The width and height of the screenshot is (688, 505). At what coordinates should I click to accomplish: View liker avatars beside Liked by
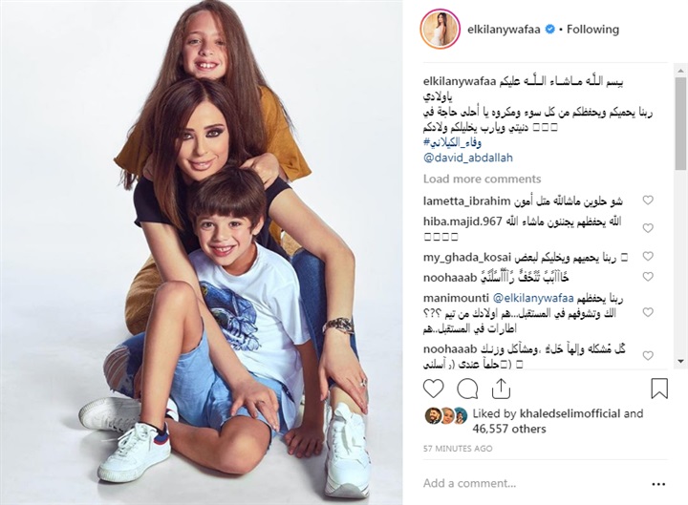point(446,415)
